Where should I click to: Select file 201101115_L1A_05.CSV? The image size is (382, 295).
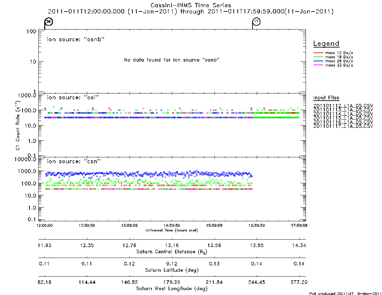[343, 118]
